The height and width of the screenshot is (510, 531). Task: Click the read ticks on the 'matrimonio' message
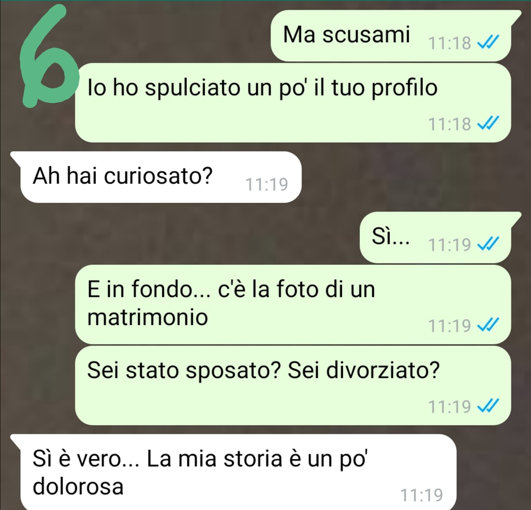click(x=488, y=325)
